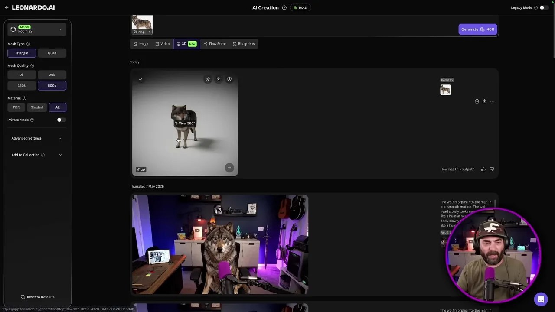
Task: Open the Rodin V2 model dropdown
Action: click(37, 29)
